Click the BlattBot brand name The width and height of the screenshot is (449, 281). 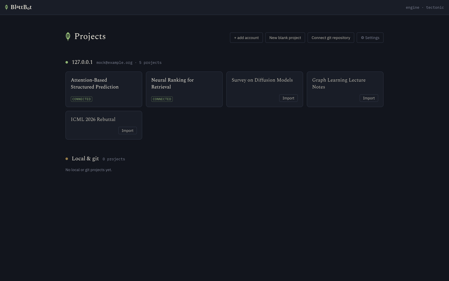click(x=21, y=7)
